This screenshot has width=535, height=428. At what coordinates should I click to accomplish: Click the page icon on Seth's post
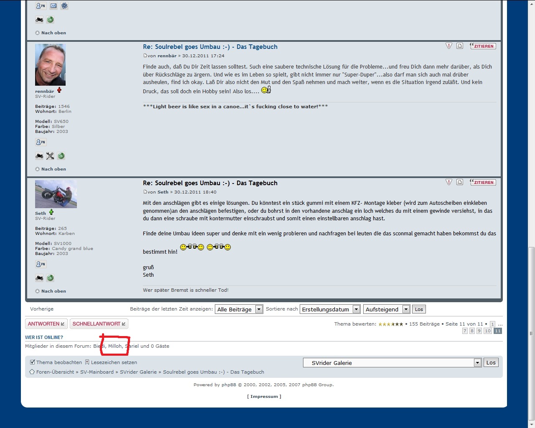[x=460, y=182]
